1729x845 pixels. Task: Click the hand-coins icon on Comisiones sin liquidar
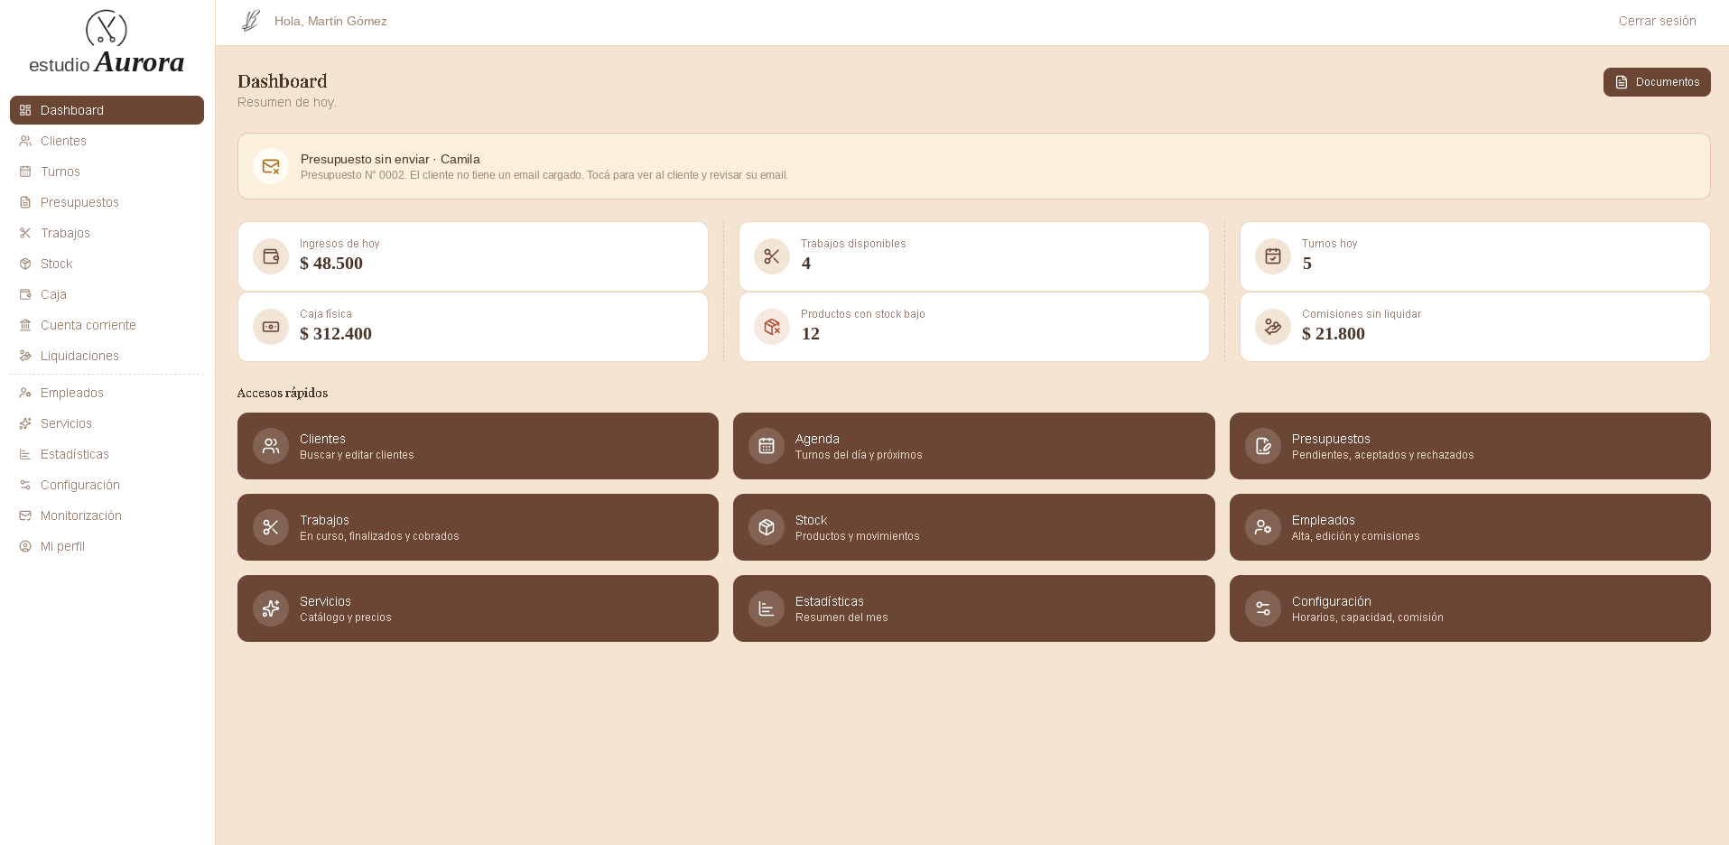click(x=1273, y=327)
